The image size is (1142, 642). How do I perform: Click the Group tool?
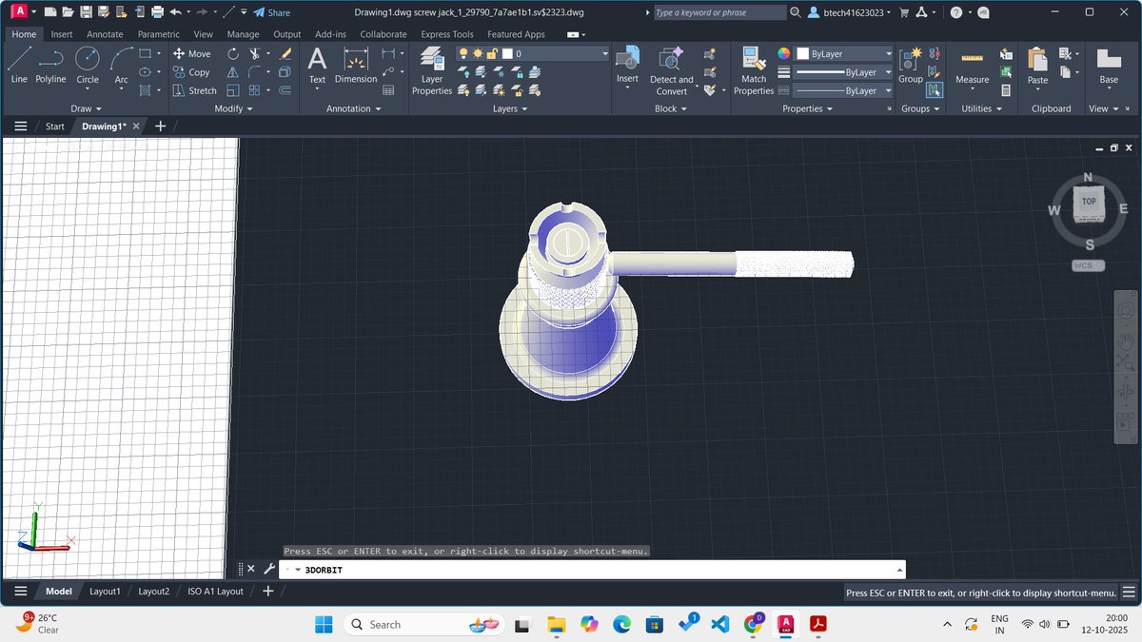(x=911, y=66)
